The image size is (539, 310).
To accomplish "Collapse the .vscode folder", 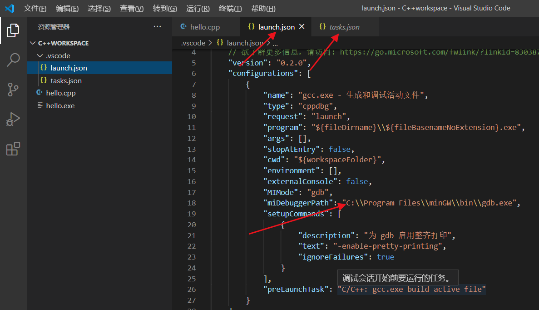I will coord(40,55).
